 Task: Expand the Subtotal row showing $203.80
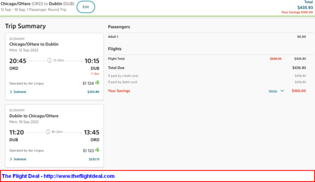click(x=55, y=92)
